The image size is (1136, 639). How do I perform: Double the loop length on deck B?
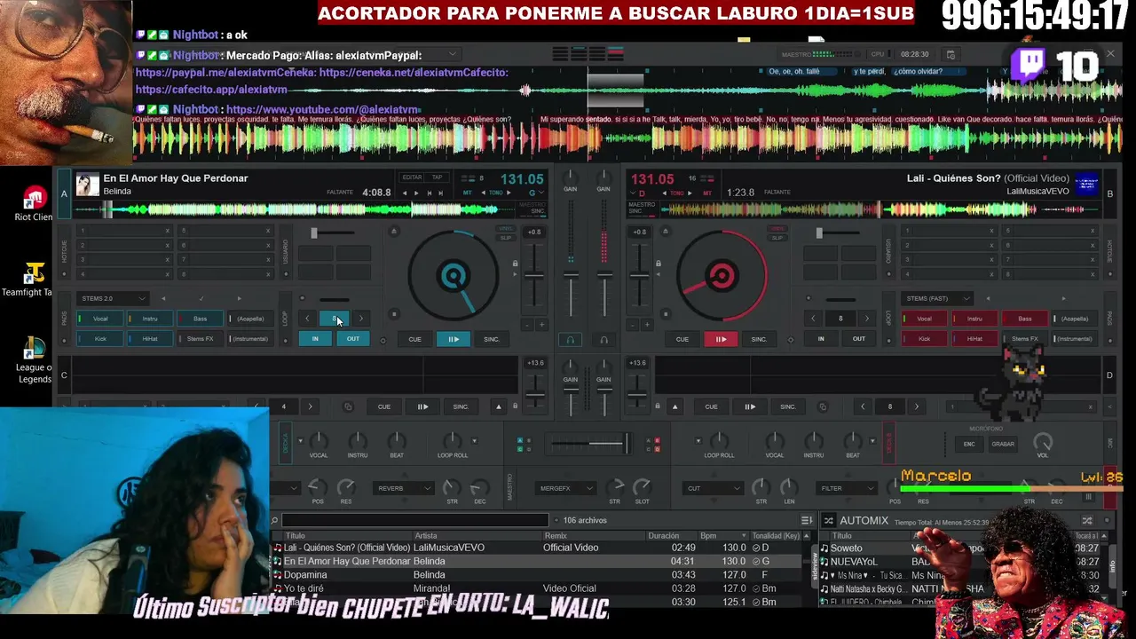(867, 319)
